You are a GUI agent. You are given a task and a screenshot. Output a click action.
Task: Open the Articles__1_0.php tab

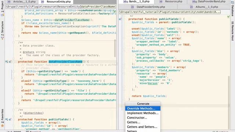[22, 1]
